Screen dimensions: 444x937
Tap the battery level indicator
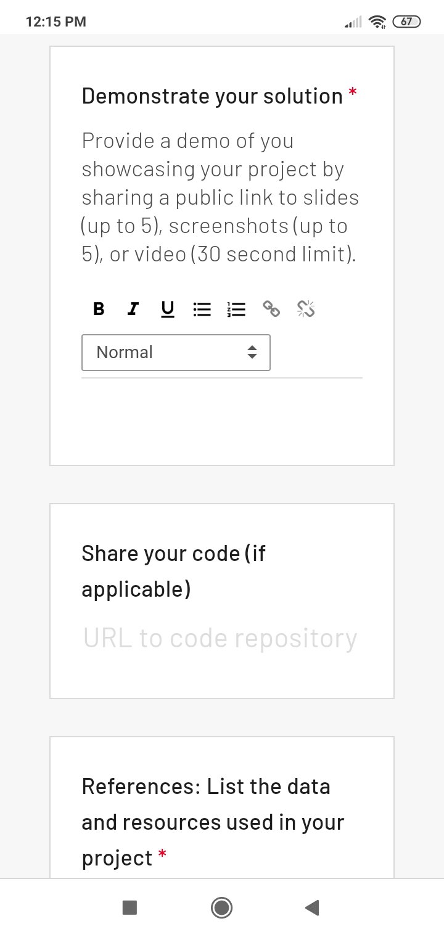point(407,22)
